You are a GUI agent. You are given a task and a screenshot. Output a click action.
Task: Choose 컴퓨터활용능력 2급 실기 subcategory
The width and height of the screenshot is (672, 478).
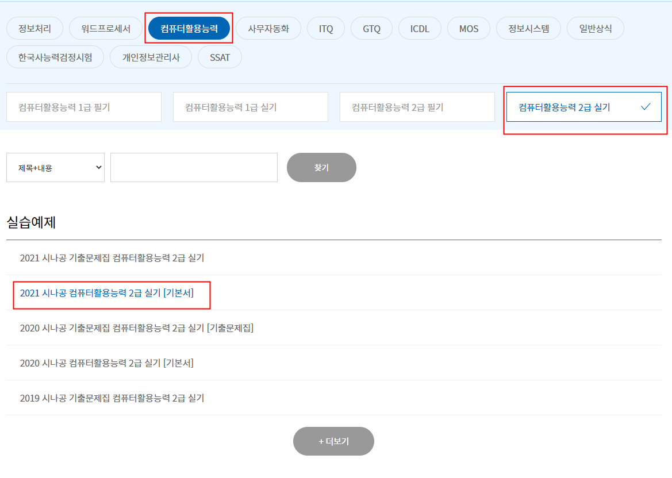coord(583,107)
